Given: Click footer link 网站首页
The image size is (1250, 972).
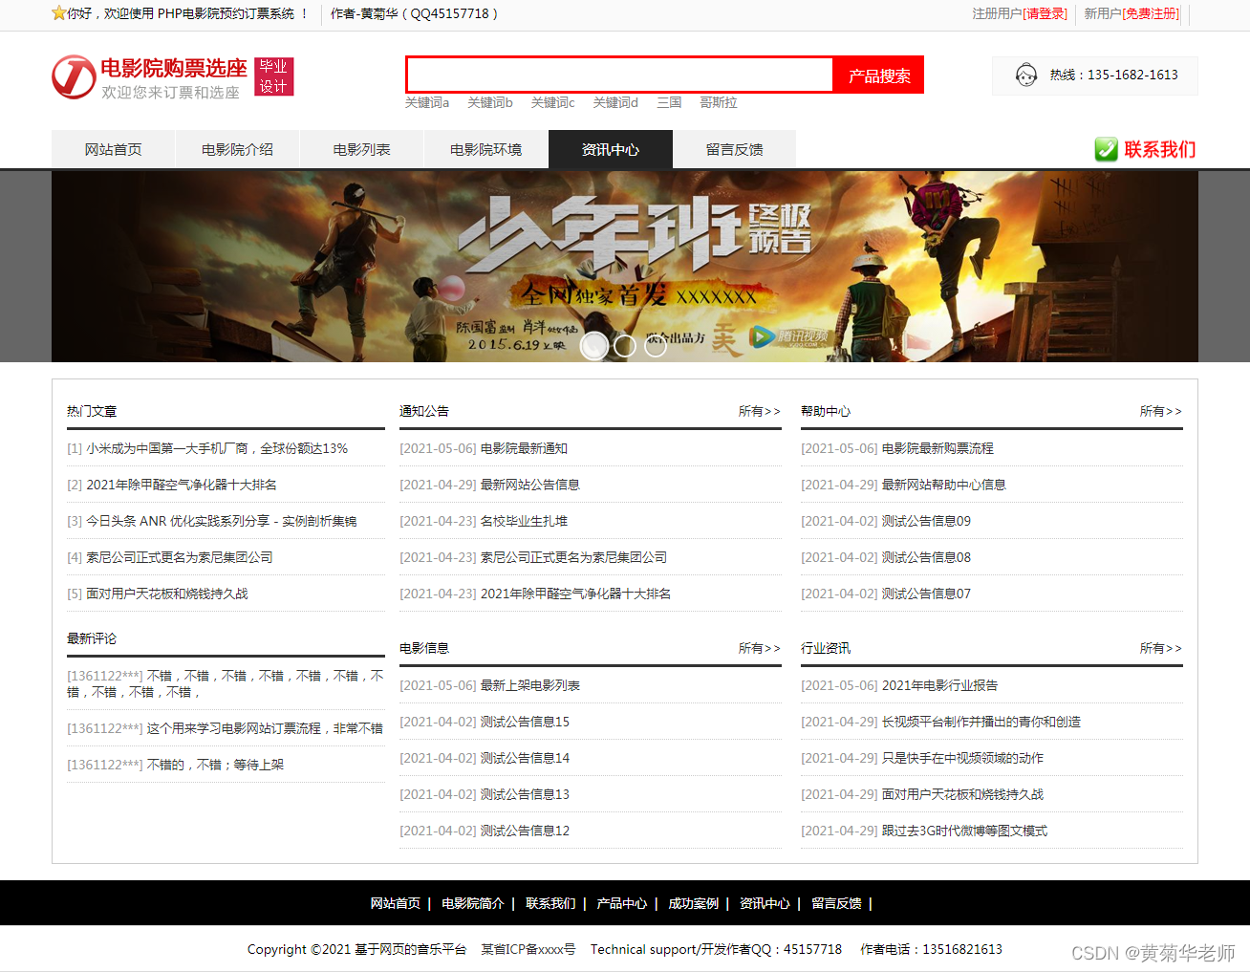Looking at the screenshot, I should click(x=395, y=903).
